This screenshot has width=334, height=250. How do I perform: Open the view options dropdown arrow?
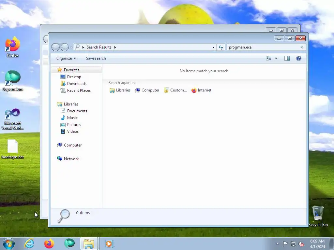pyautogui.click(x=276, y=58)
